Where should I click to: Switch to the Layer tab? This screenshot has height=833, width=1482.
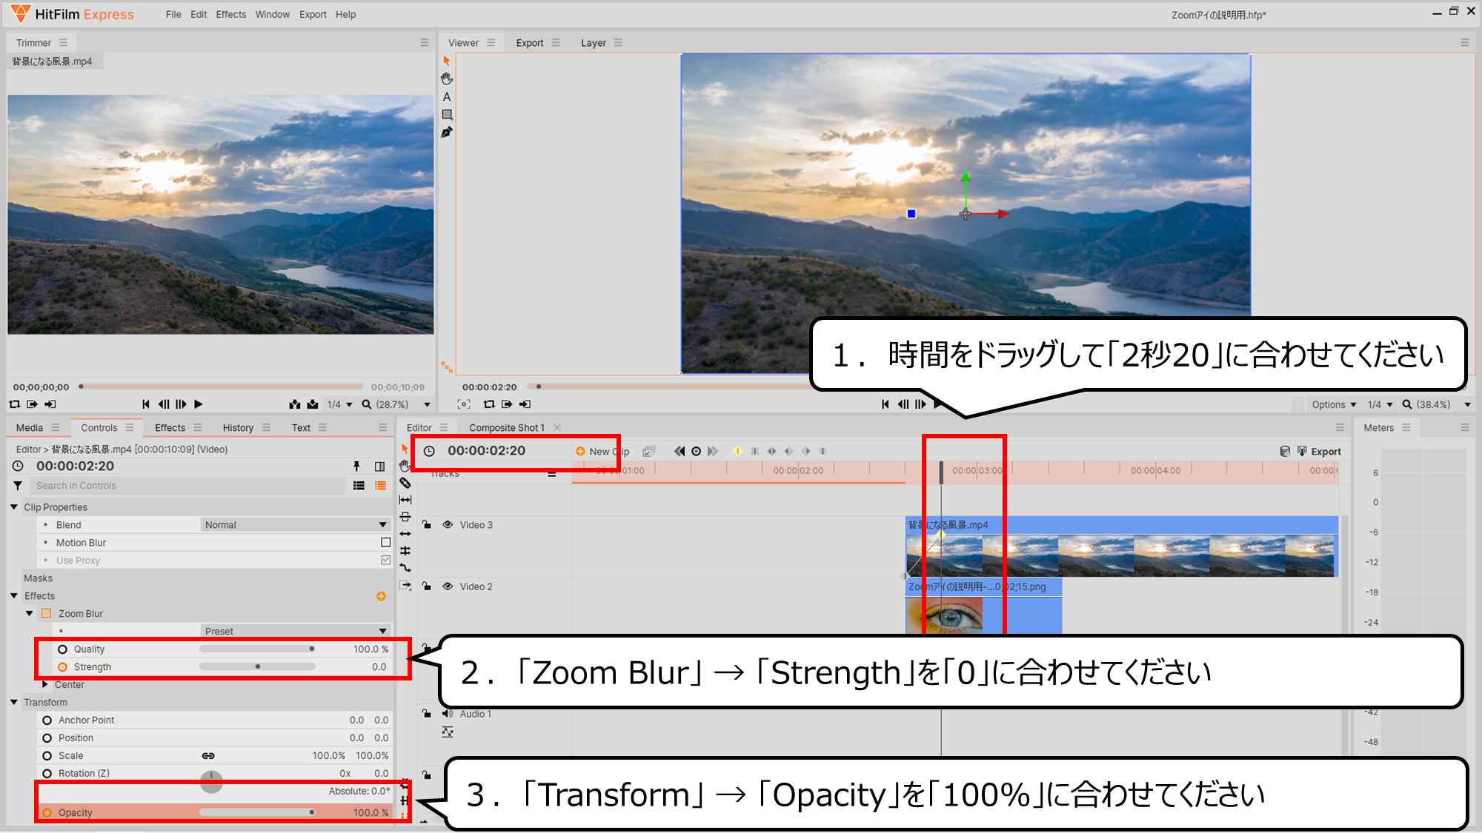click(x=594, y=43)
